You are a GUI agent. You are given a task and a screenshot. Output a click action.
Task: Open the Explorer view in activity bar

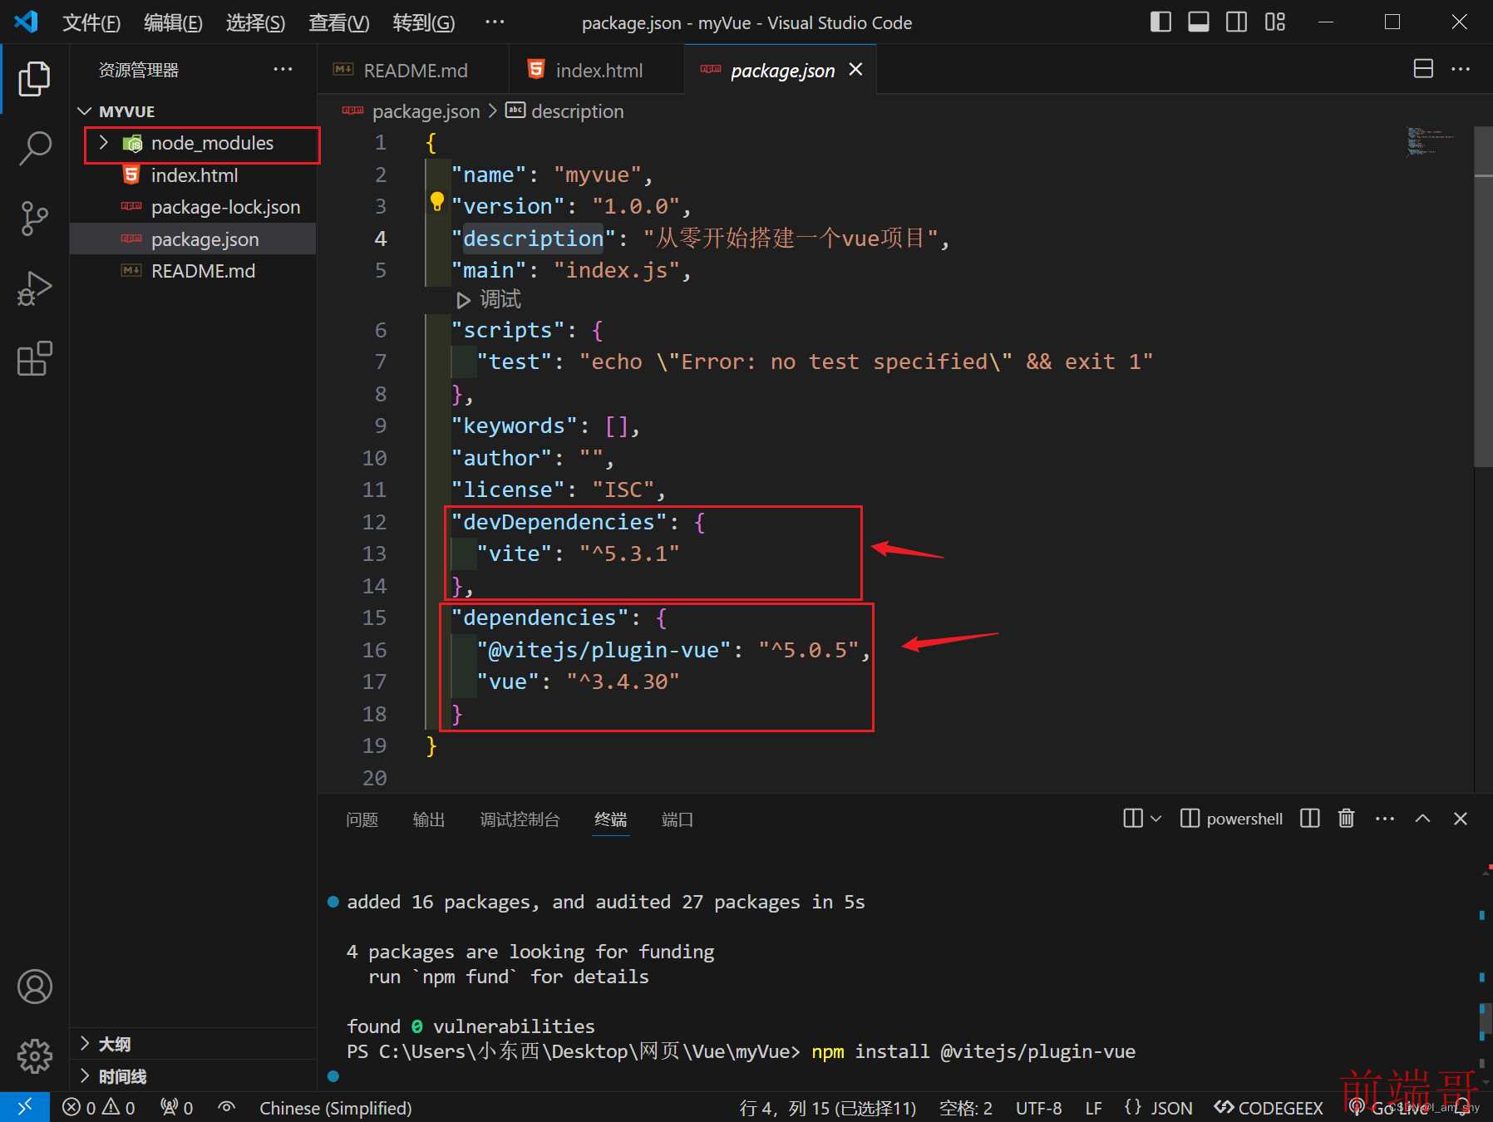(x=34, y=79)
